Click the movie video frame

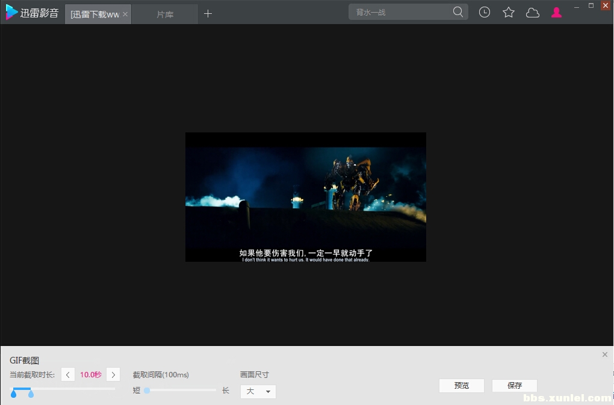pyautogui.click(x=305, y=197)
